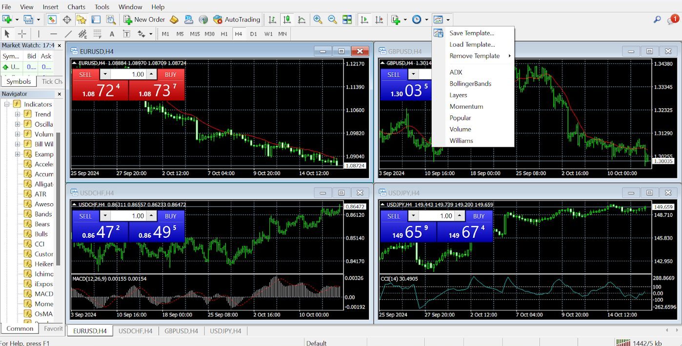Zoom out the chart with minus magnifier
The height and width of the screenshot is (346, 682).
(332, 19)
